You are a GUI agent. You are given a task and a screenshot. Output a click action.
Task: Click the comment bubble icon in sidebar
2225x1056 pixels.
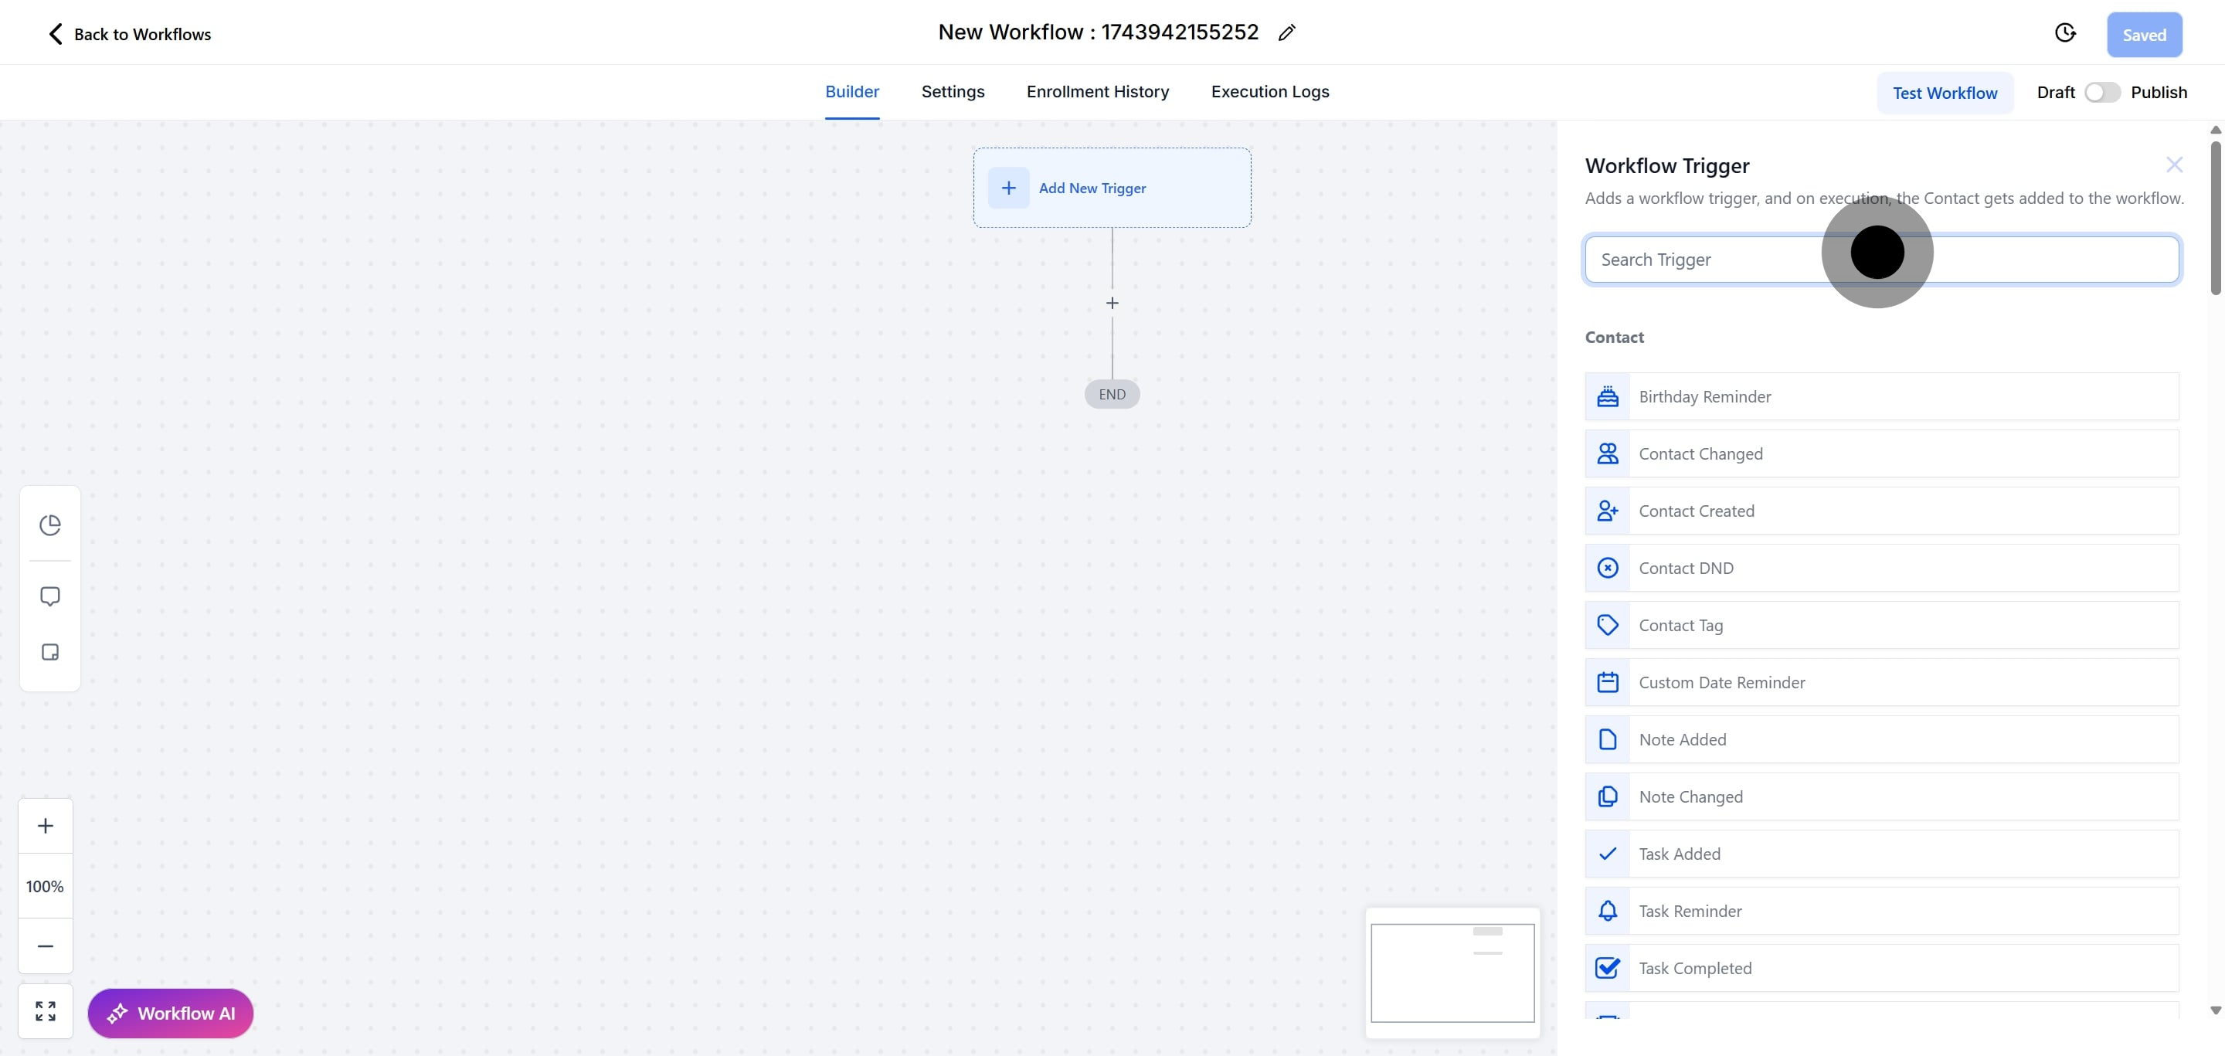point(50,596)
